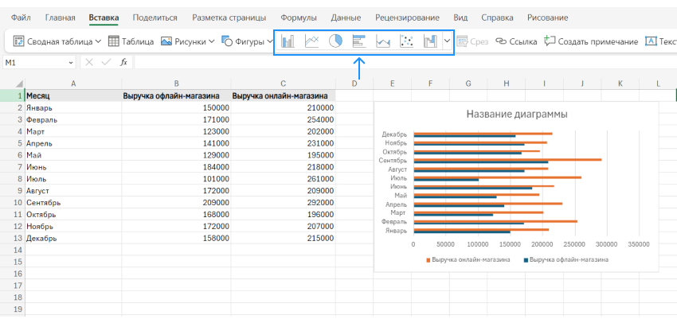Click the Декабрь axis label in chart
This screenshot has width=677, height=323.
point(394,134)
